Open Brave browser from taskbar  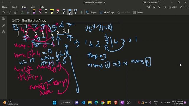(x=115, y=102)
